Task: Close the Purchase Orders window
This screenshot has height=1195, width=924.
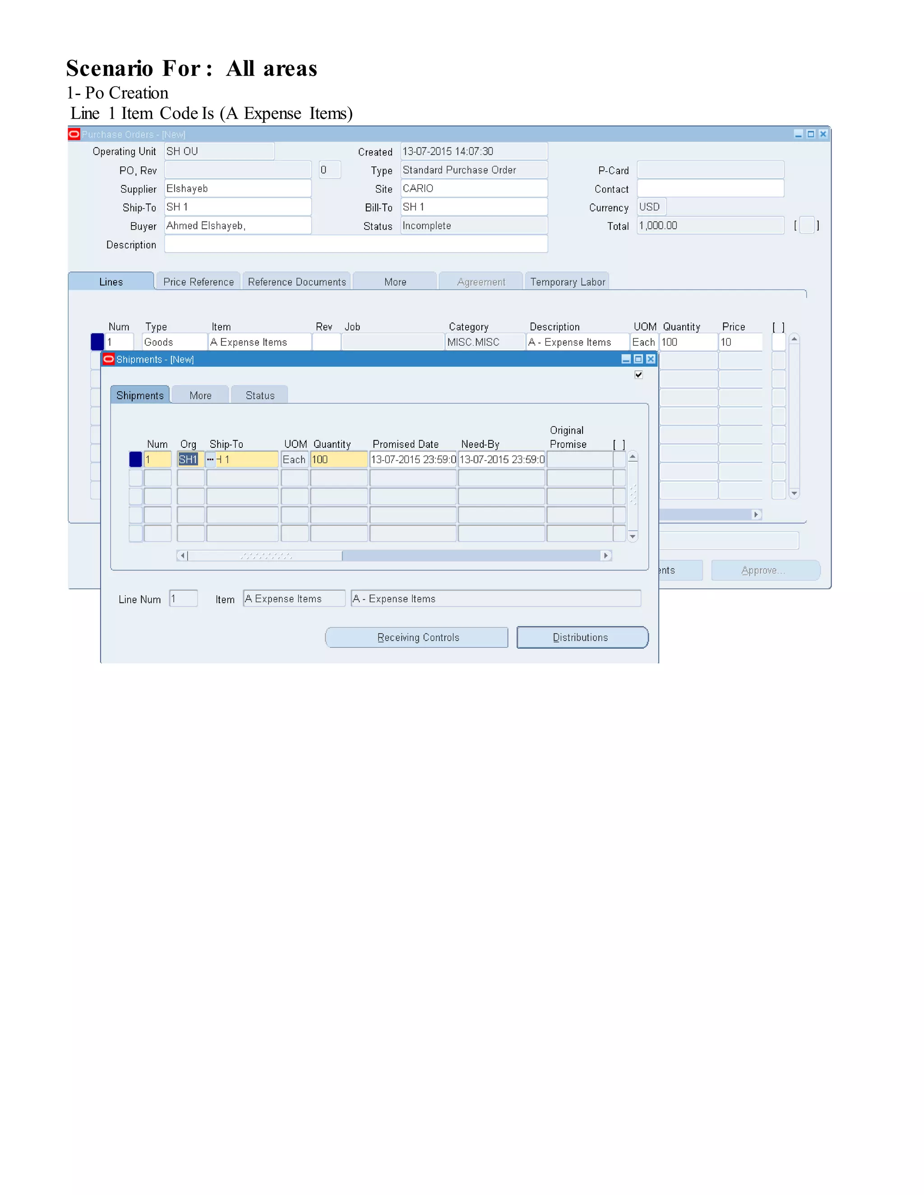Action: [823, 134]
